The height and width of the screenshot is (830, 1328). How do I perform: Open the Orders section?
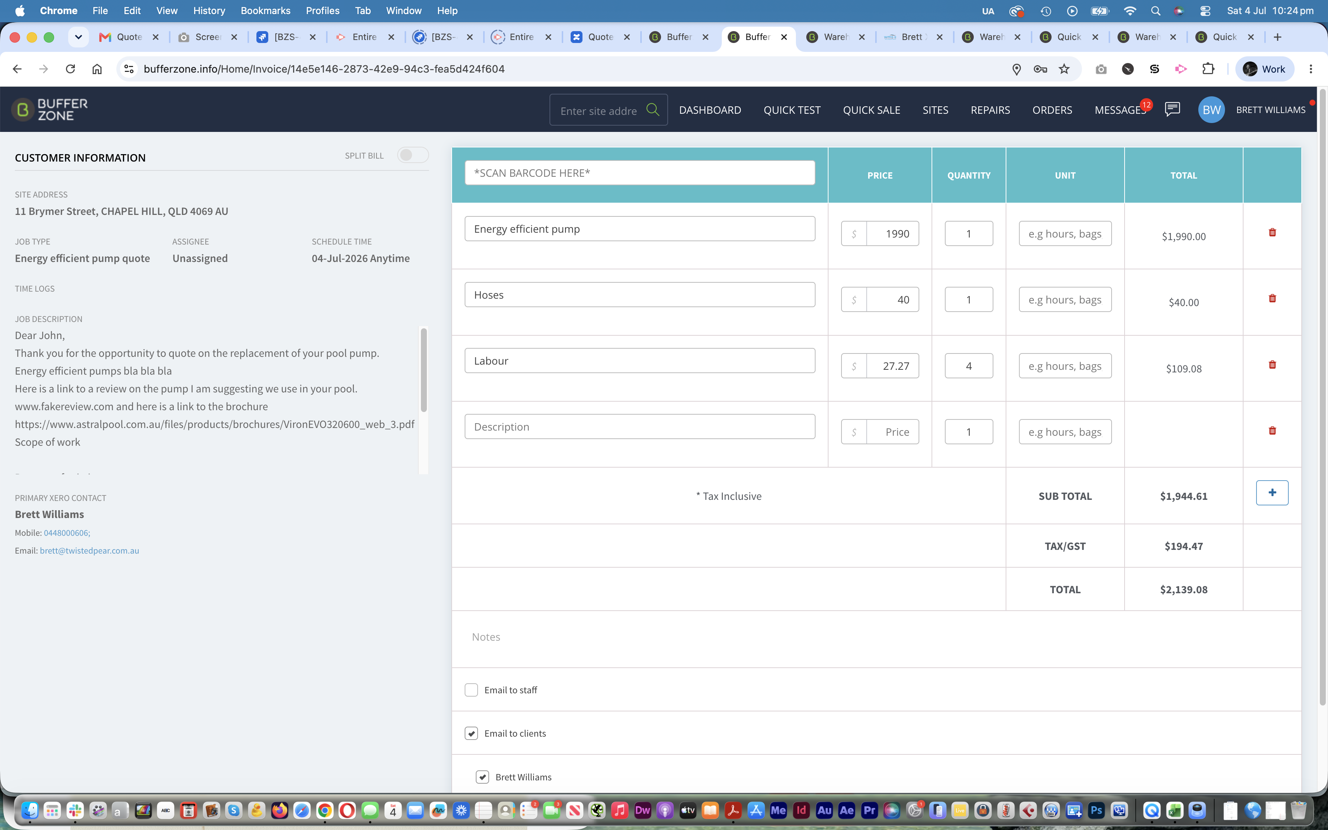(1052, 110)
